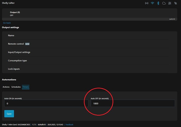Switch to the Schedules tab
The height and width of the screenshot is (127, 181).
16,87
